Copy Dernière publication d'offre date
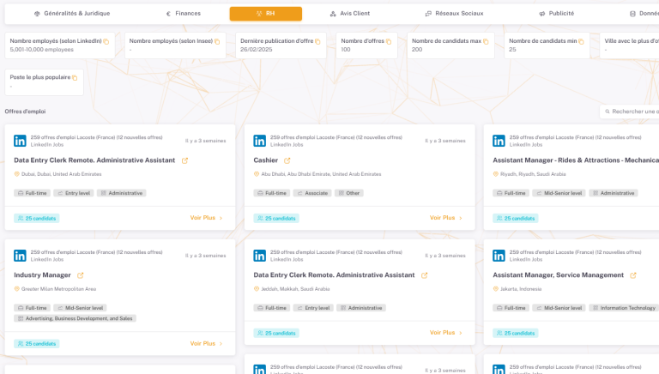 (x=317, y=41)
